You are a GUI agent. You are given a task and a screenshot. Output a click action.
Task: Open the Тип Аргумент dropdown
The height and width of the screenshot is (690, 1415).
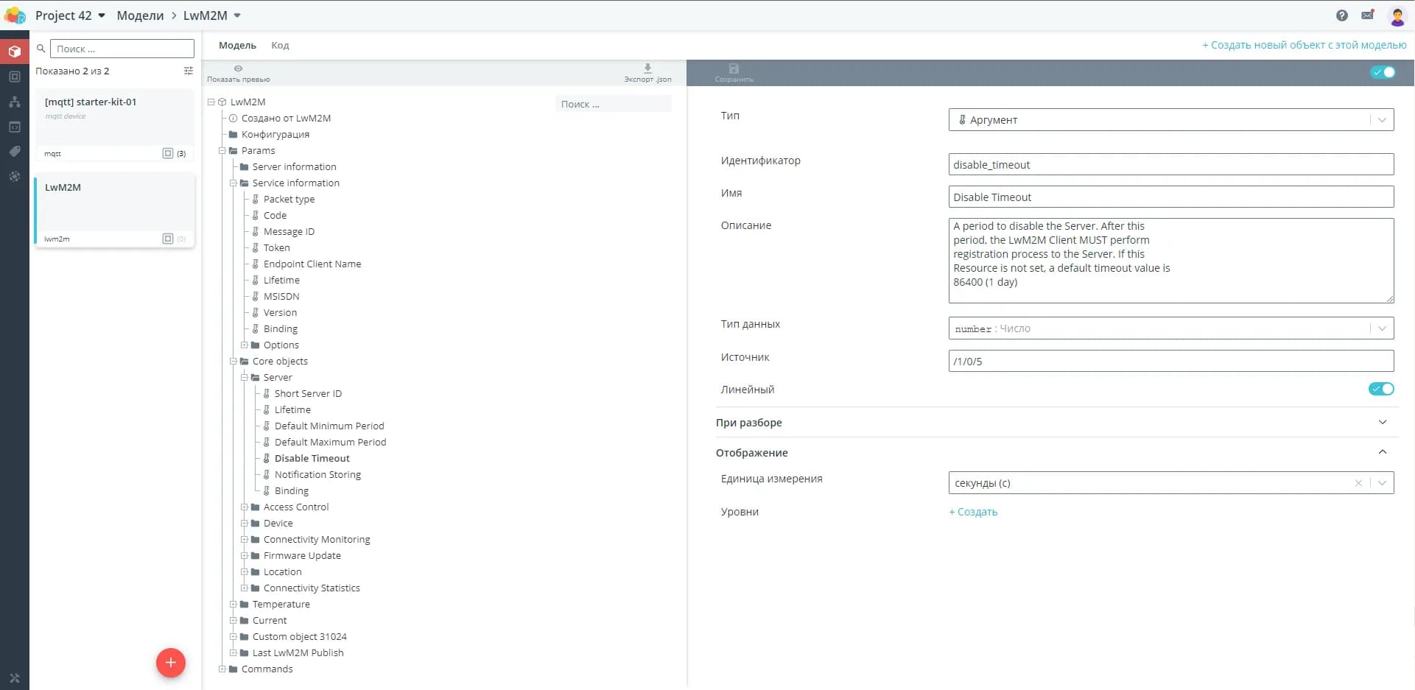[x=1170, y=120]
